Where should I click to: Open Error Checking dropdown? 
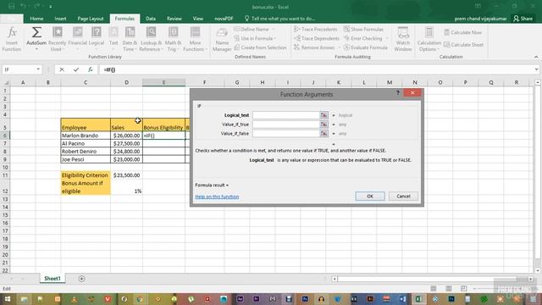(366, 38)
